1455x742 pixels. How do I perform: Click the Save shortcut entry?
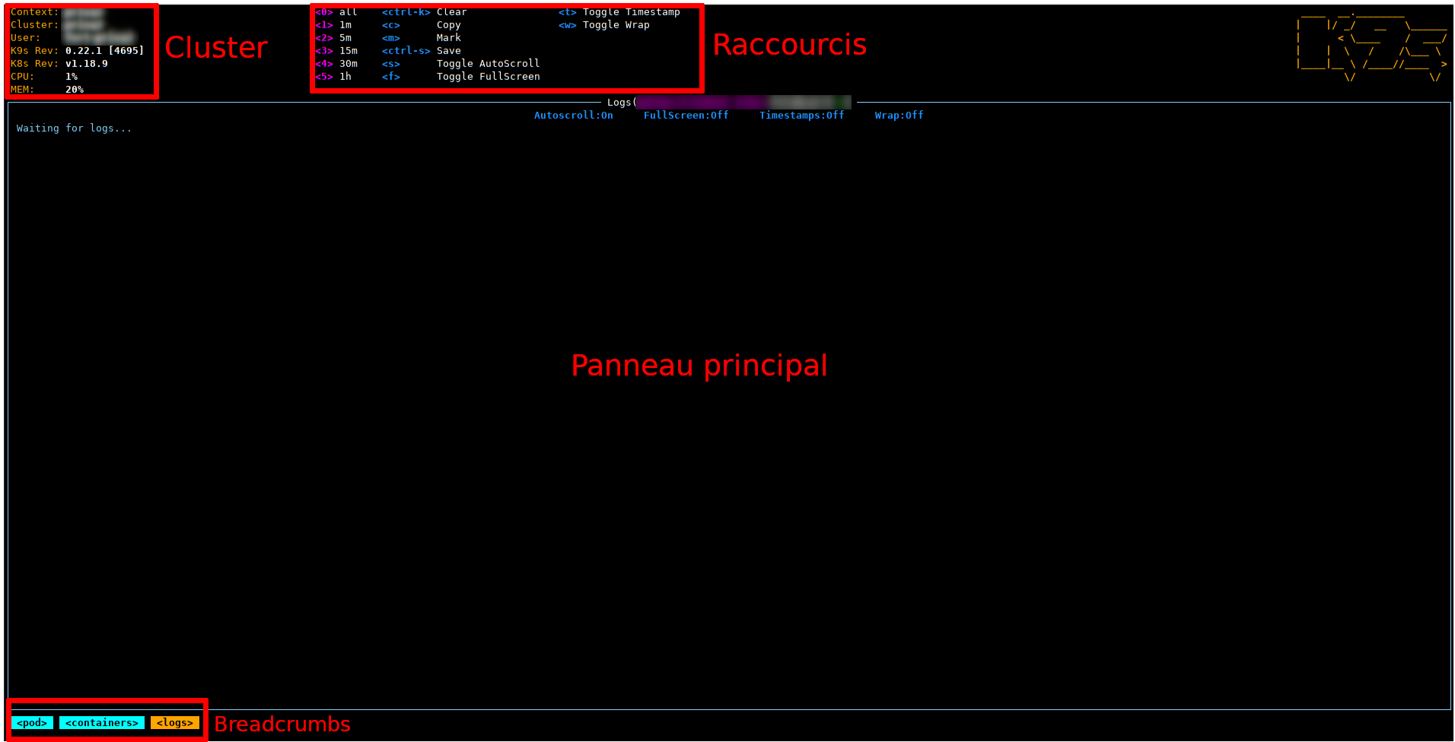point(448,51)
